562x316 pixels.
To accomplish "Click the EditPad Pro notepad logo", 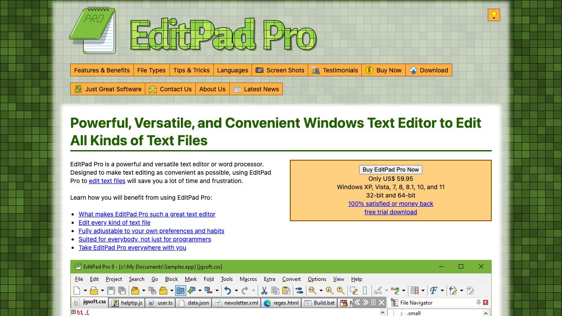I will (93, 30).
